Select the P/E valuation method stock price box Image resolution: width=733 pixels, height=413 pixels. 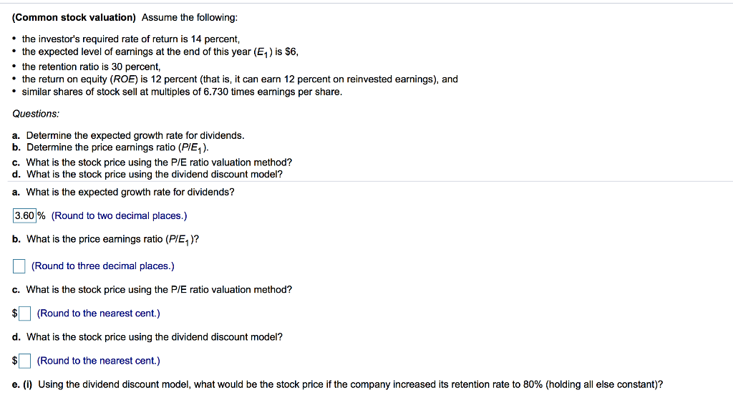pyautogui.click(x=25, y=313)
